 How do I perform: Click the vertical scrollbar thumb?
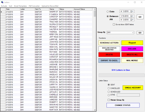click(x=95, y=14)
